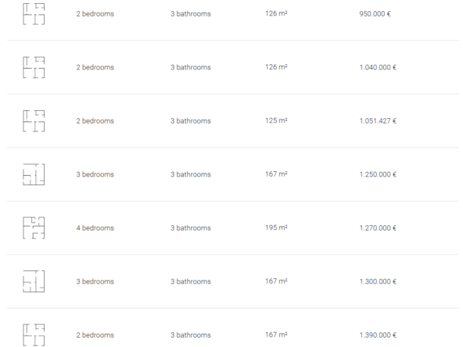This screenshot has height=347, width=463.
Task: View the 4 bedrooms floor plan icon
Action: (34, 227)
